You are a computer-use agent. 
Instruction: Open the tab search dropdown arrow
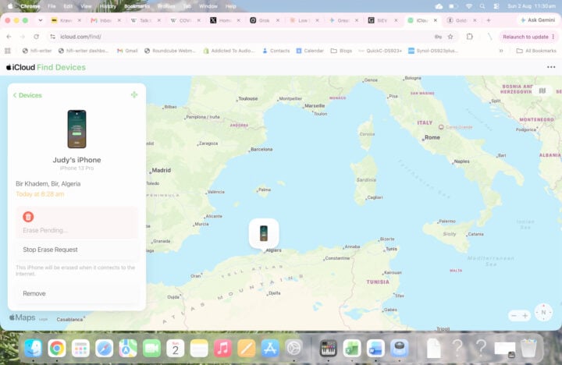(40, 20)
